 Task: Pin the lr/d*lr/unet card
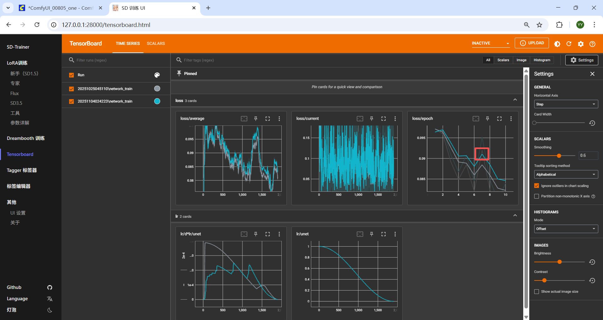tap(256, 234)
